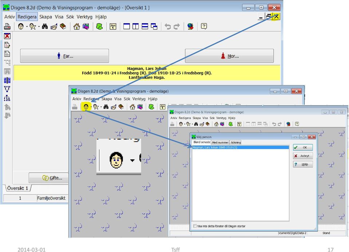Image resolution: width=349 pixels, height=252 pixels.
Task: Click the red X icon in the Översikt 1 sidebar
Action: (7, 36)
